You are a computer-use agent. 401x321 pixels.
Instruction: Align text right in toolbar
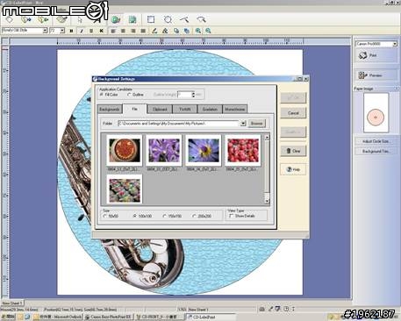coord(133,31)
